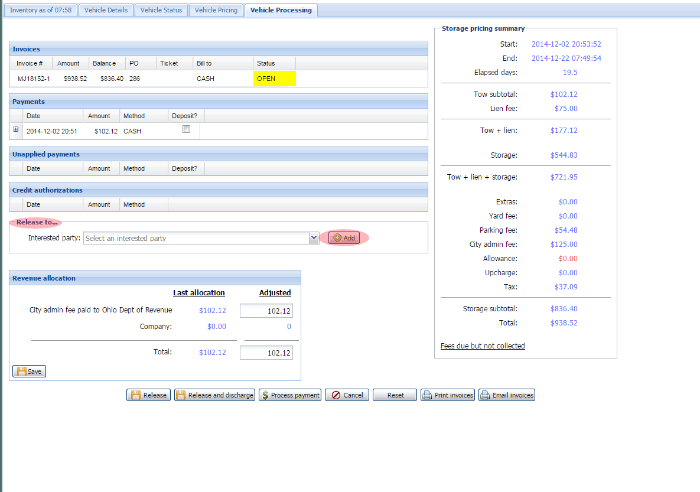Add an interested party
The width and height of the screenshot is (700, 492).
344,238
